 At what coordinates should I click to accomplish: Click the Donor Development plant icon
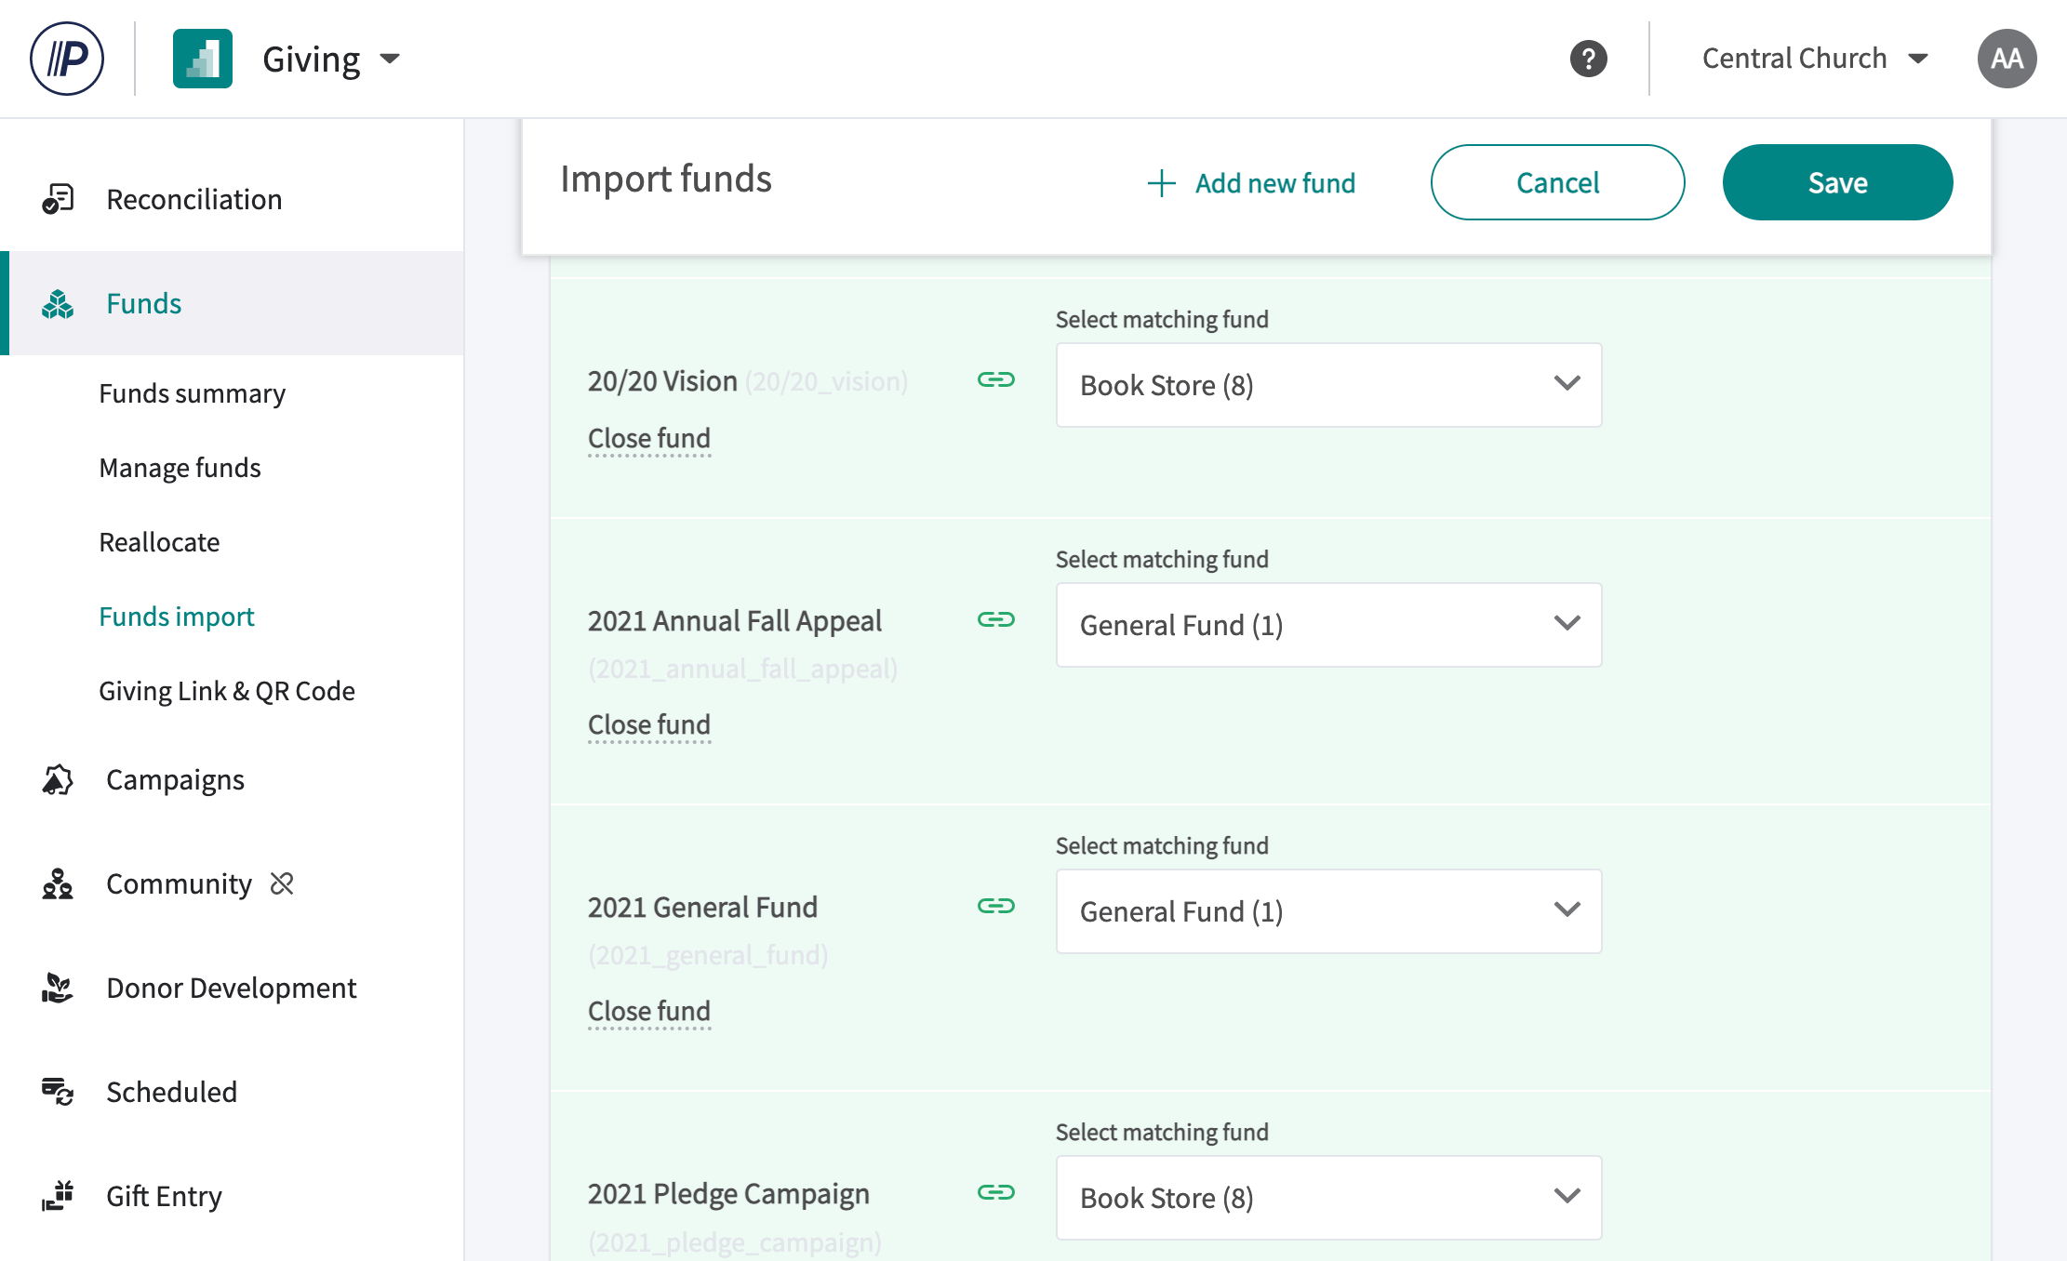58,988
